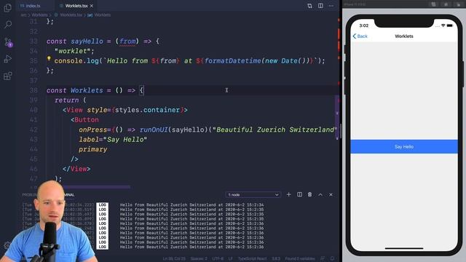The width and height of the screenshot is (466, 262).
Task: Tap the Say Hello button in simulator
Action: tap(404, 147)
